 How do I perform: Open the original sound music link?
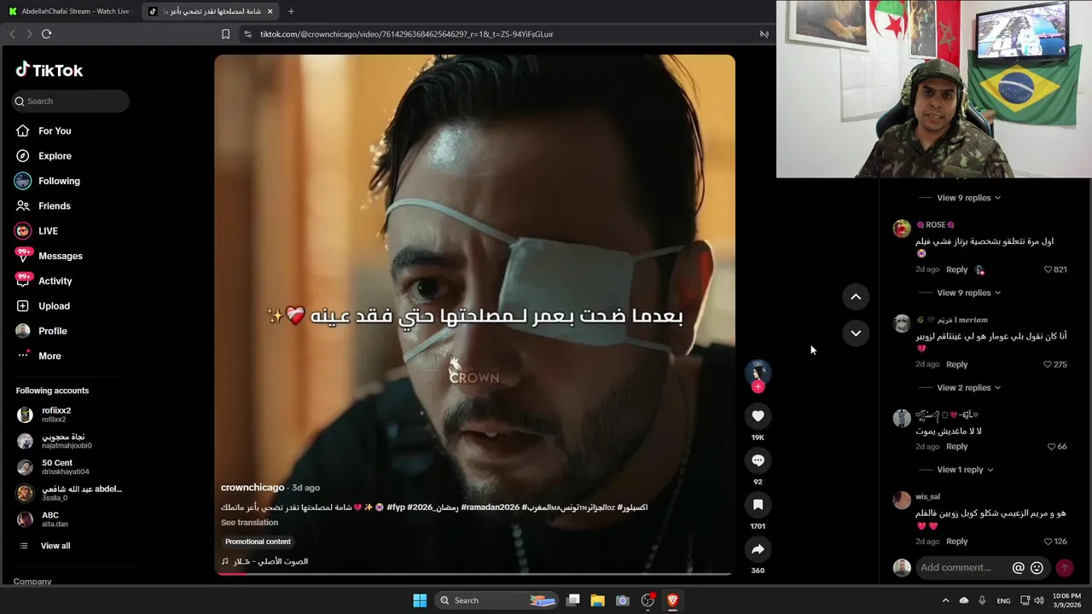pyautogui.click(x=264, y=561)
